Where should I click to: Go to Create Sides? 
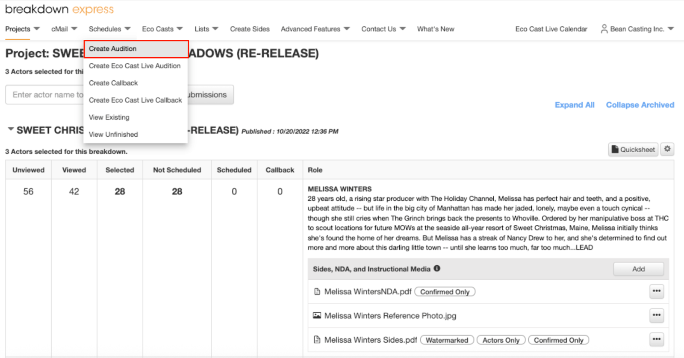tap(250, 29)
